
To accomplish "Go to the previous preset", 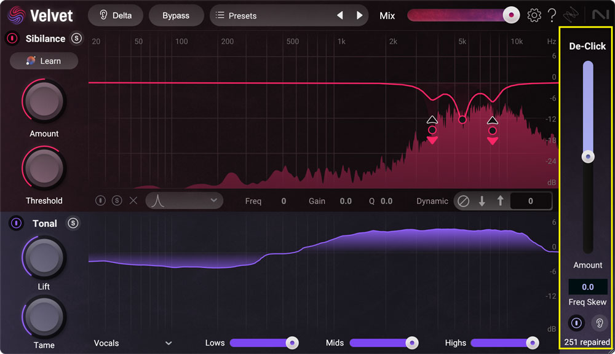I will [340, 15].
